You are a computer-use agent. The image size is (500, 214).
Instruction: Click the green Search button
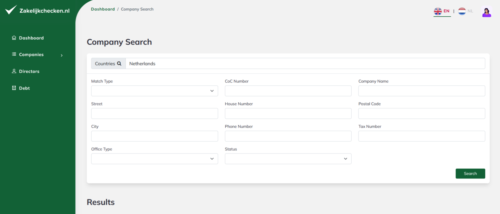point(470,174)
